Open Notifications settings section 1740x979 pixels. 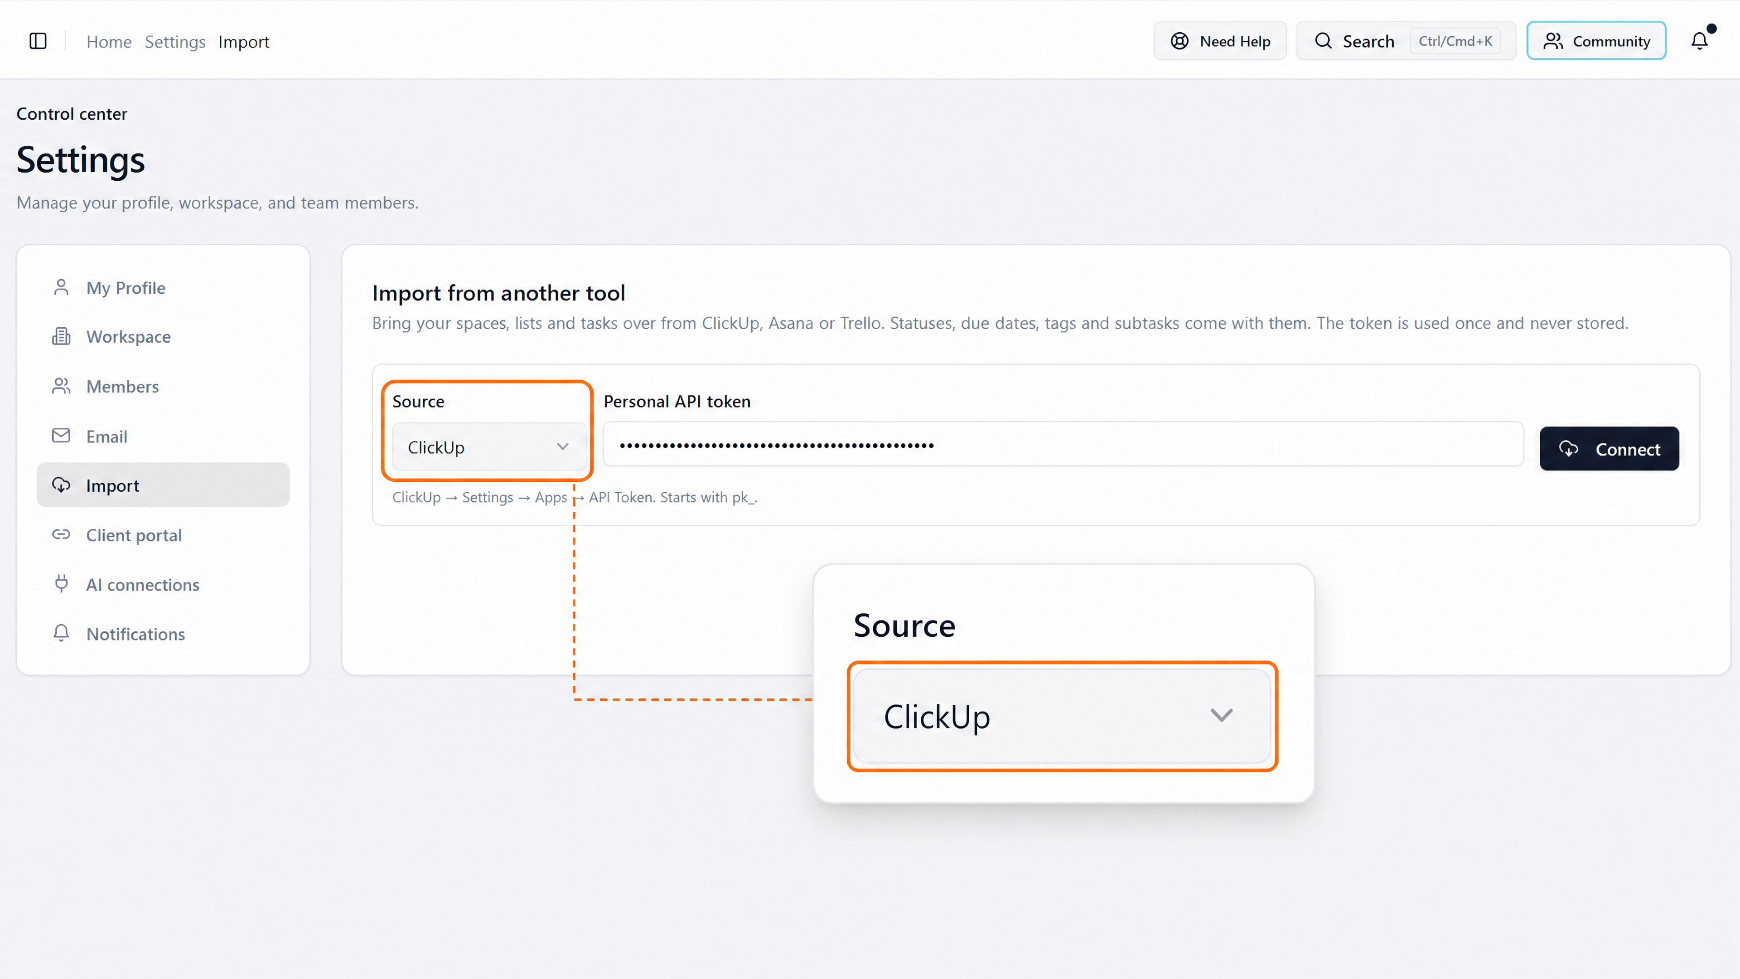163,634
